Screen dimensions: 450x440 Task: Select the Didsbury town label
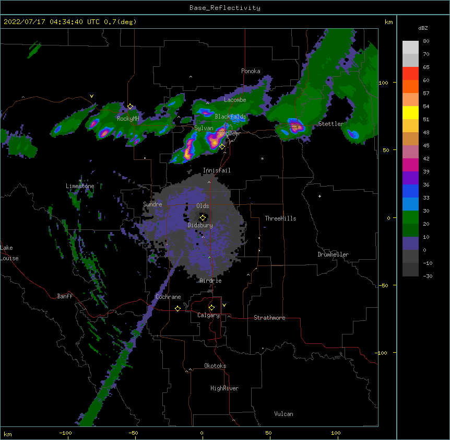tap(200, 225)
